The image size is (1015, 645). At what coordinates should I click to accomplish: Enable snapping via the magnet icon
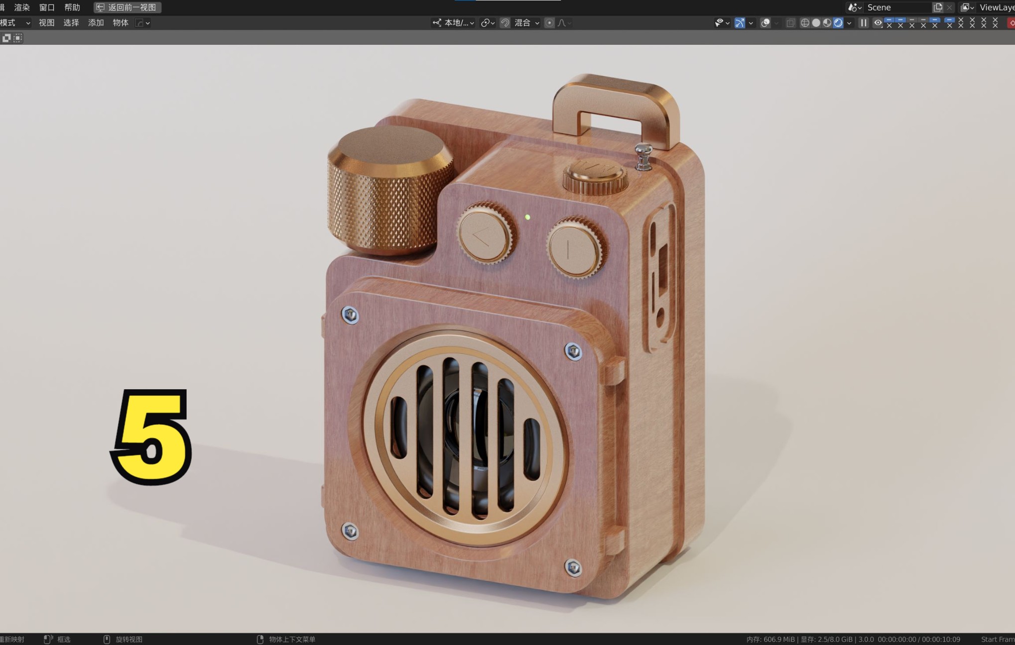click(504, 23)
